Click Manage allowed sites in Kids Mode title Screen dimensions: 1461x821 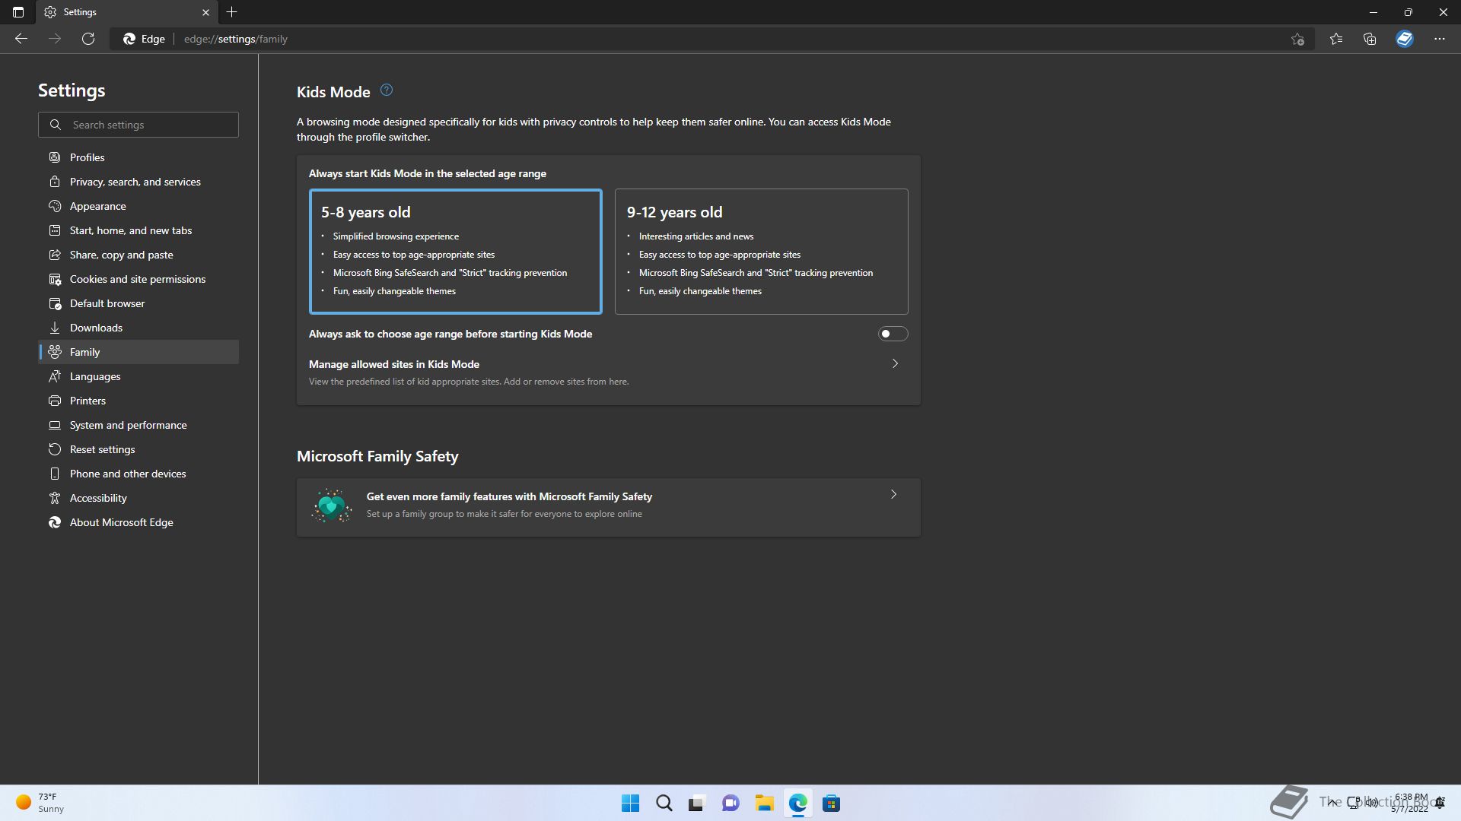click(x=394, y=364)
